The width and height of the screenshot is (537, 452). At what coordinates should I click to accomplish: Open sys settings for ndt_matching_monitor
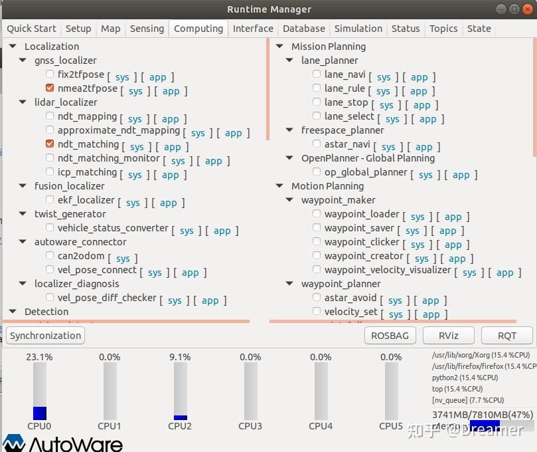(178, 160)
